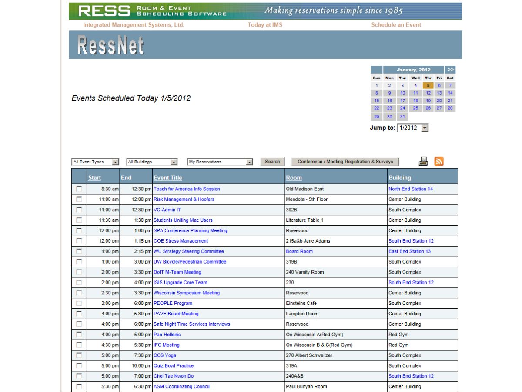Go to next month with >> arrow

tap(450, 70)
